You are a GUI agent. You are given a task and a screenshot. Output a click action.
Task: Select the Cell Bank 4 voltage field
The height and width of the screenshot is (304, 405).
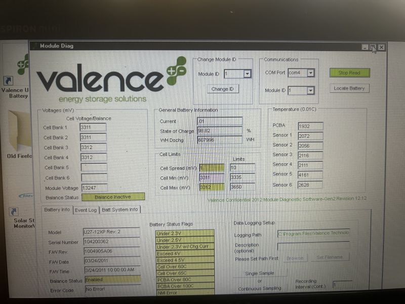(94, 157)
